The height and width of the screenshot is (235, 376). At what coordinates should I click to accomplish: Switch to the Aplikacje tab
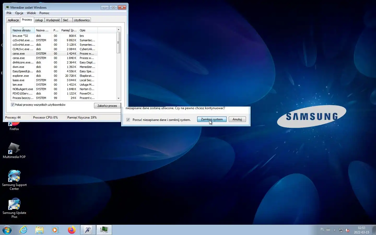(x=13, y=20)
